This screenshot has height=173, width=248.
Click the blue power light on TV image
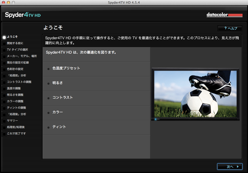[156, 119]
